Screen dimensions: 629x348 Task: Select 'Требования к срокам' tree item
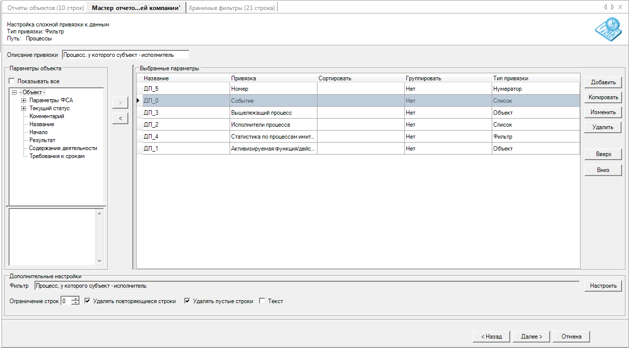[x=57, y=156]
